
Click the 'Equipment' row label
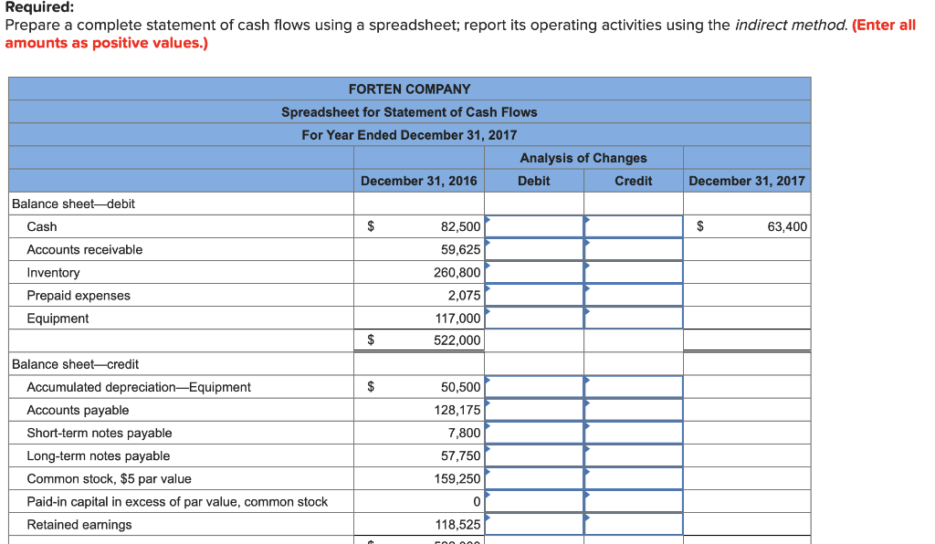58,319
